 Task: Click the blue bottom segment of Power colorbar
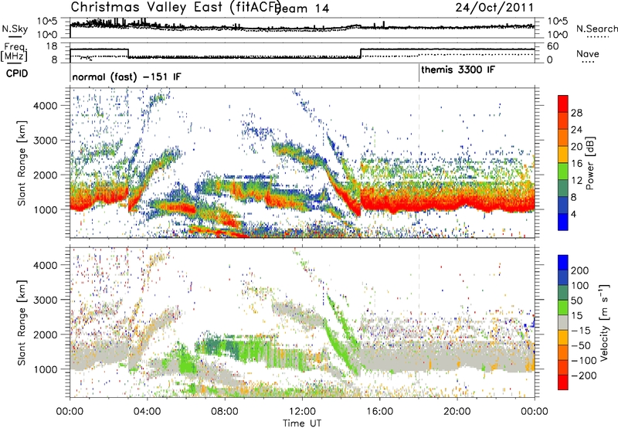click(x=563, y=222)
